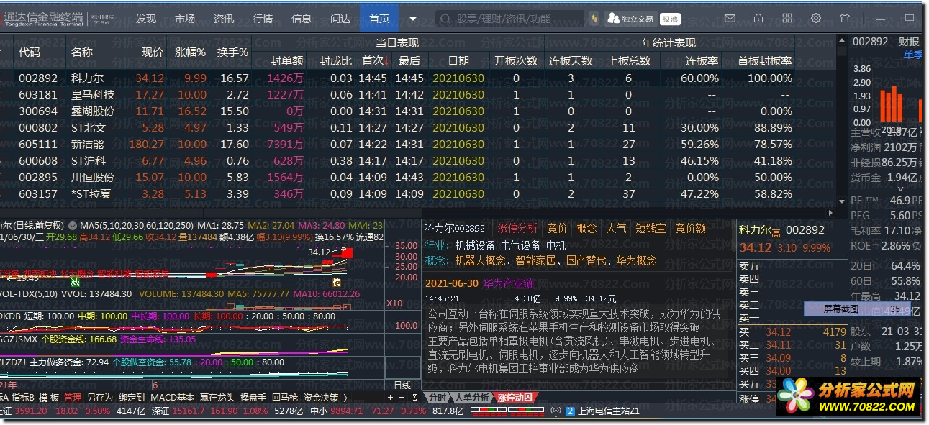Viewport: 929px width, 425px height.
Task: Sort table by 涨幅% column
Action: click(190, 52)
